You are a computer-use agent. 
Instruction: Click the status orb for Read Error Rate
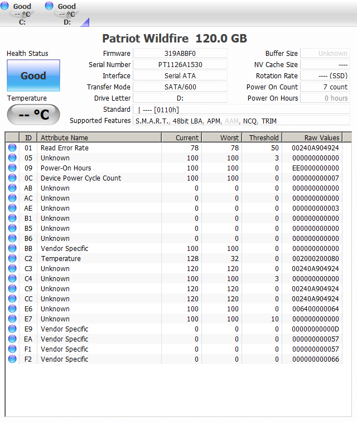[12, 148]
